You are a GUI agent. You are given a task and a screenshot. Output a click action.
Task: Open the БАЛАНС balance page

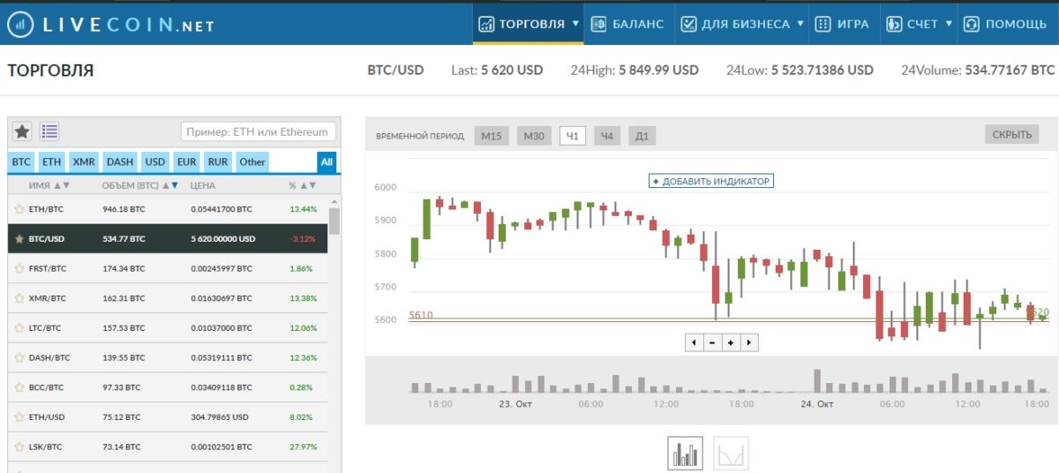point(627,24)
